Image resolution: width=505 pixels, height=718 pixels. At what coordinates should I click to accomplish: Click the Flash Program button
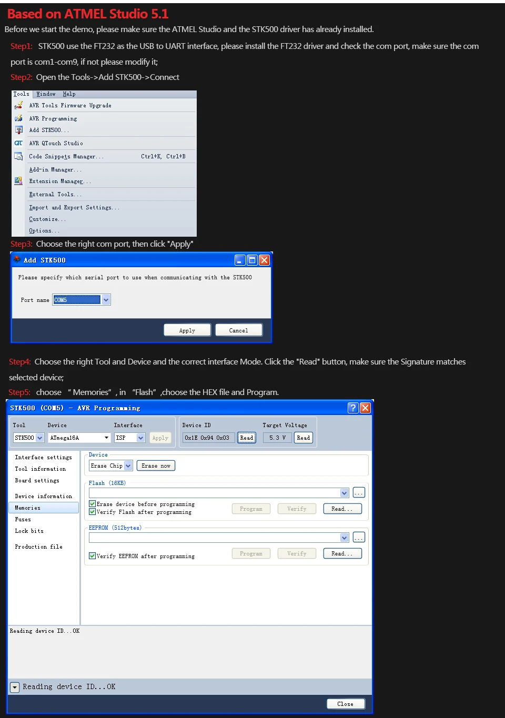tap(251, 509)
